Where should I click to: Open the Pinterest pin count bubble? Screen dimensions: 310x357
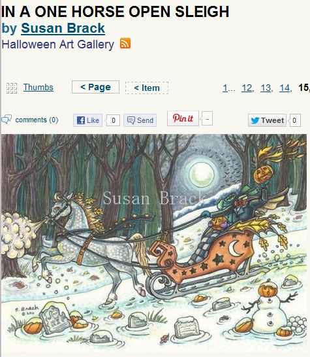point(207,118)
